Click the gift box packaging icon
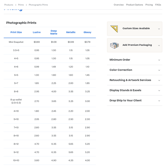 tap(114, 46)
